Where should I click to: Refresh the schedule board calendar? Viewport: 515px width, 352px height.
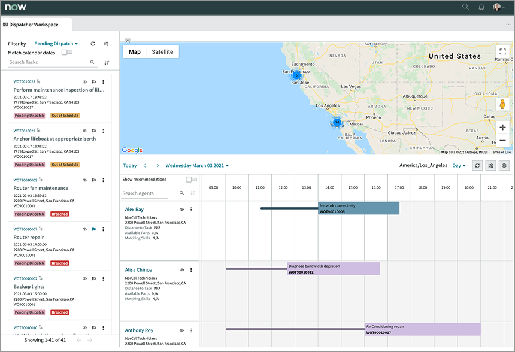coord(478,166)
